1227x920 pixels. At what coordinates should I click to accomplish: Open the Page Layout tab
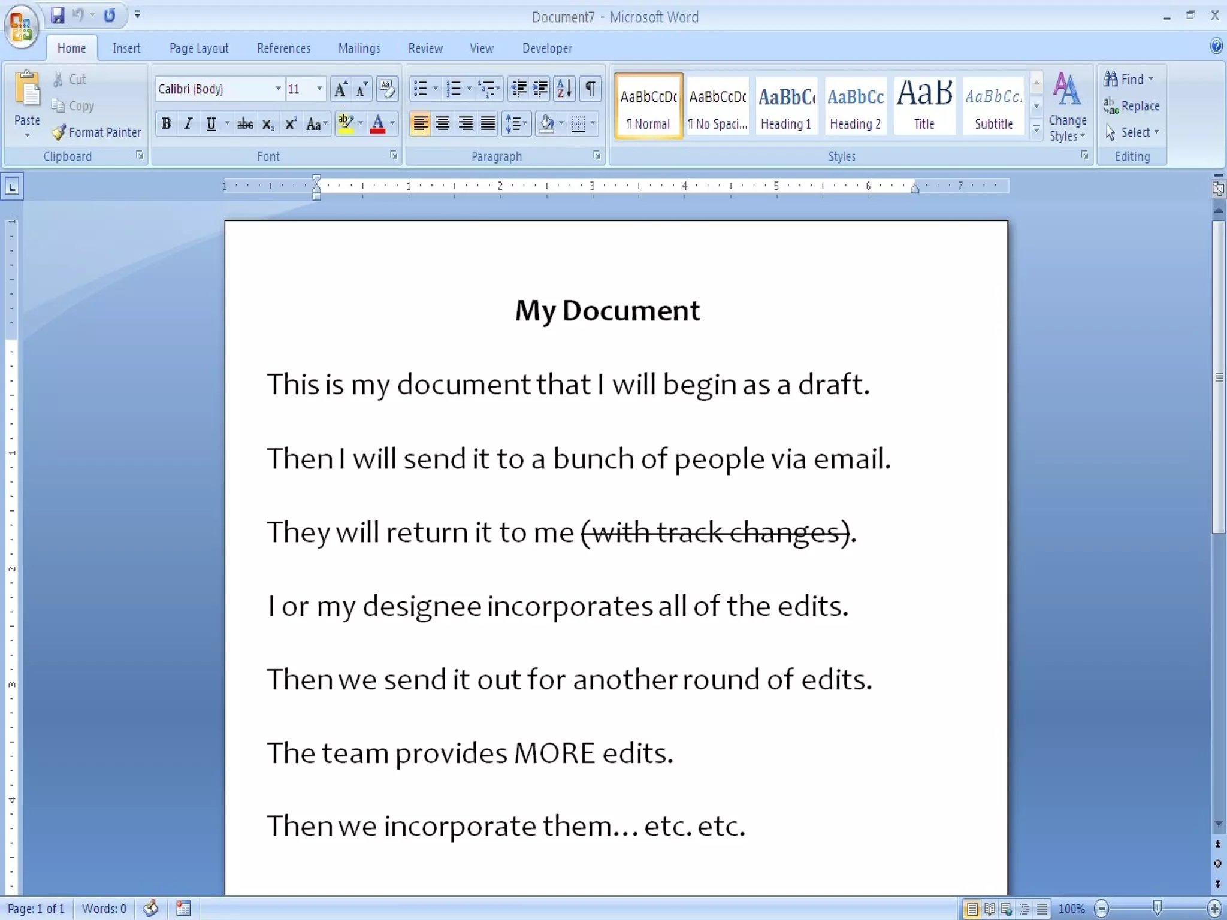[x=199, y=48]
